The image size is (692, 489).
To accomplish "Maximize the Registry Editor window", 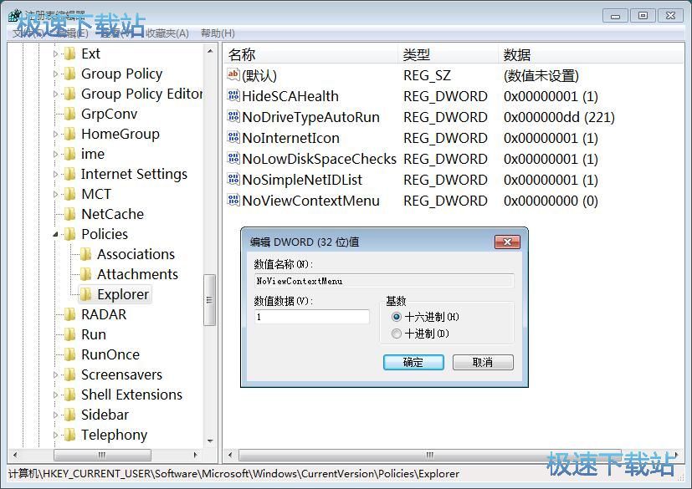I will coord(643,15).
